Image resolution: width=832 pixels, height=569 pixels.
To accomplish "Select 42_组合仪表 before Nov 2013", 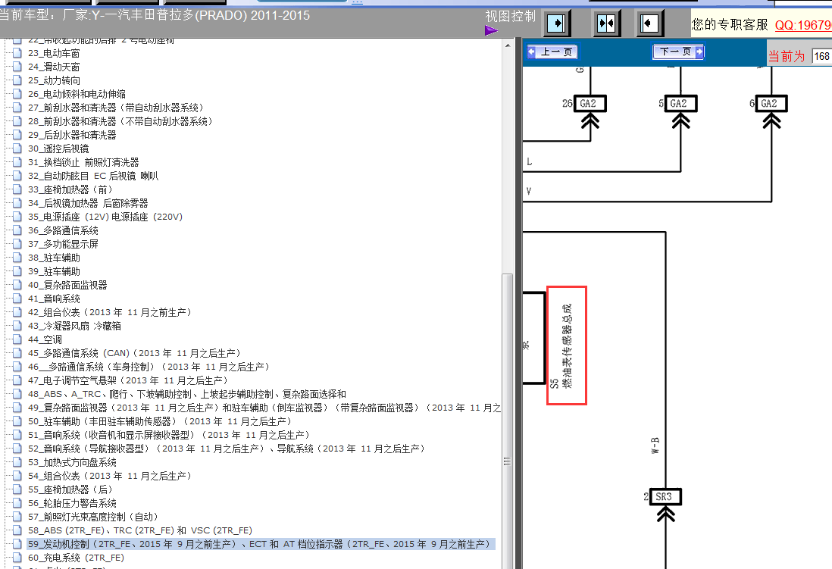I will [110, 312].
